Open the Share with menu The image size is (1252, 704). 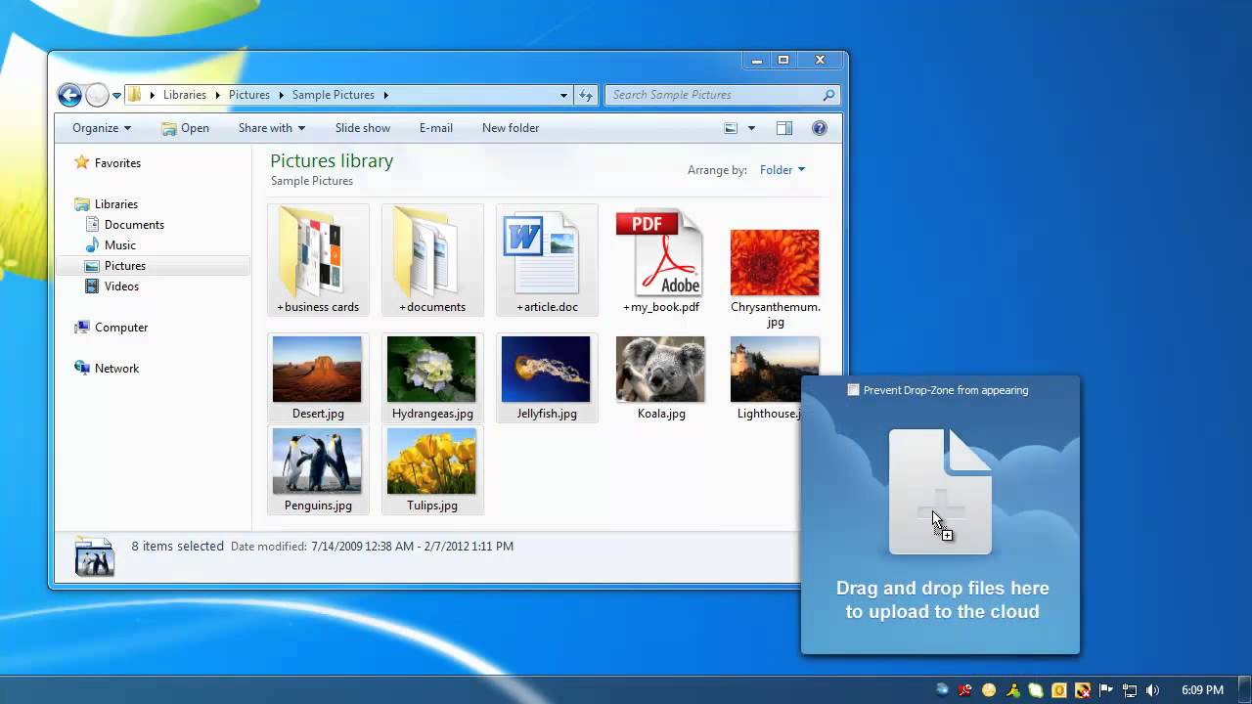[x=272, y=128]
